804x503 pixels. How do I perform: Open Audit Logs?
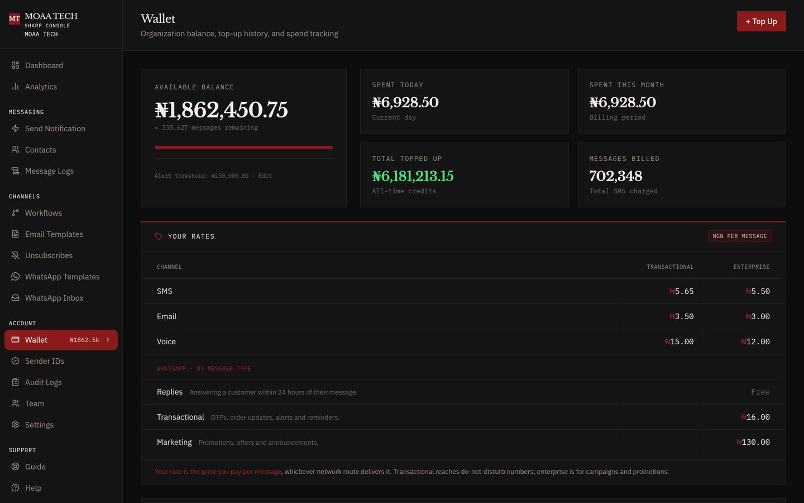point(61,382)
